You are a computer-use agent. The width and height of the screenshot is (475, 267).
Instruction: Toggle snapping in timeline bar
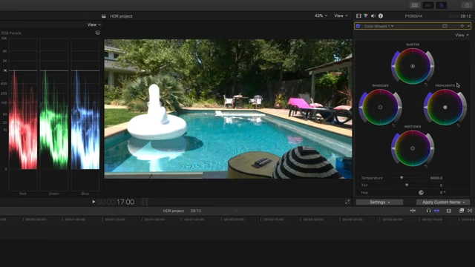tap(436, 211)
